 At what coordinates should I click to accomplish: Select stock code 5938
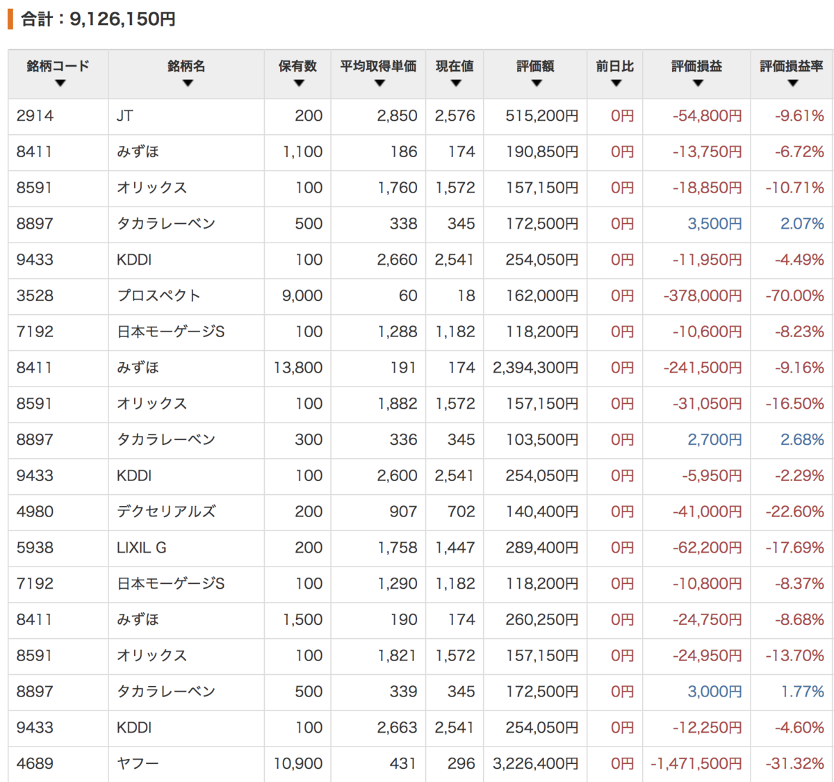coord(35,548)
